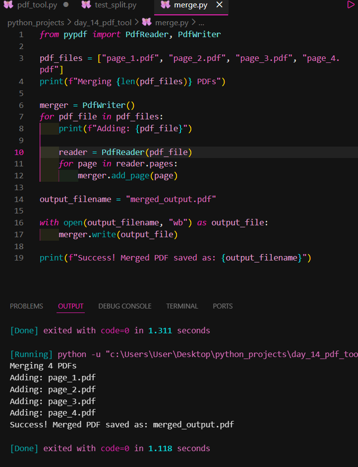
Task: Open day_14_pdf_tool breadcrumb folder
Action: [103, 23]
